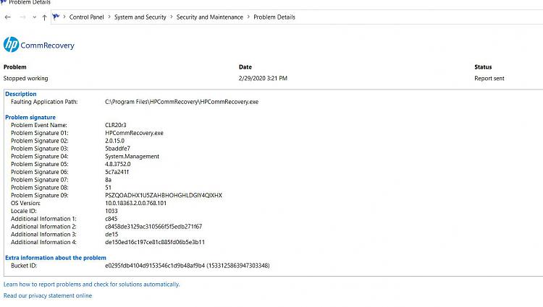
Task: Expand the chevron after System and Security
Action: click(172, 17)
